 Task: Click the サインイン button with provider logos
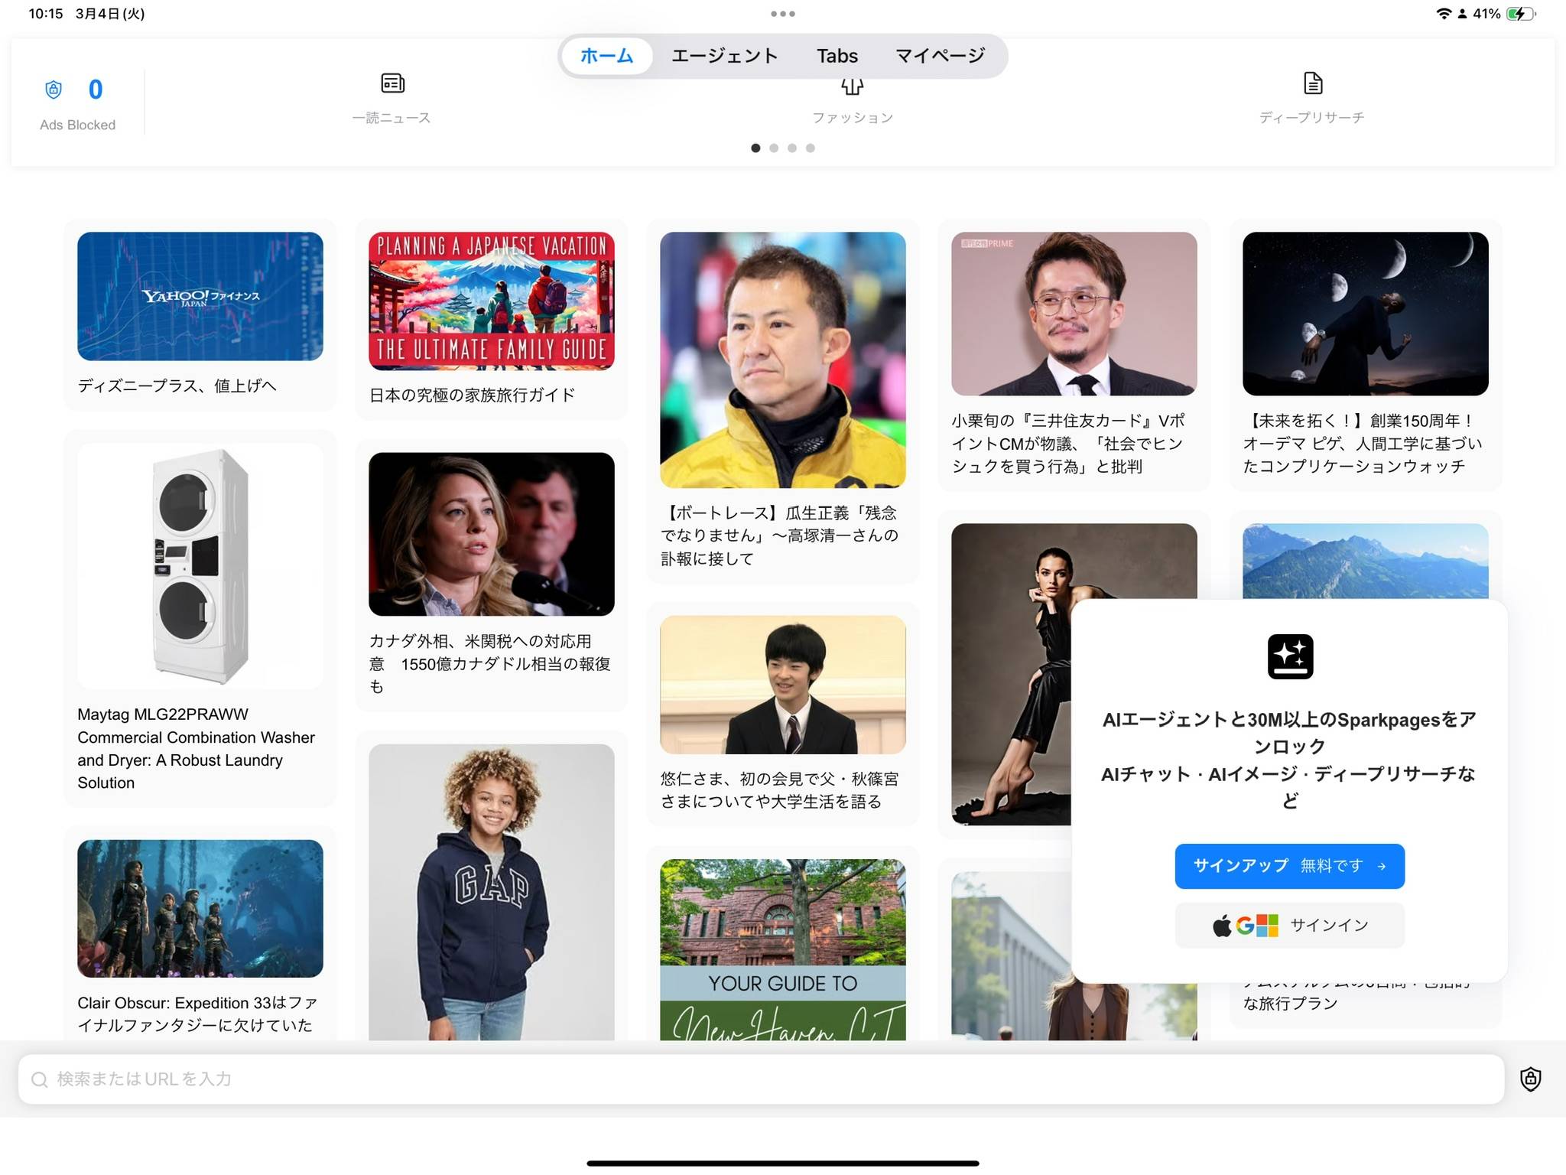coord(1290,925)
